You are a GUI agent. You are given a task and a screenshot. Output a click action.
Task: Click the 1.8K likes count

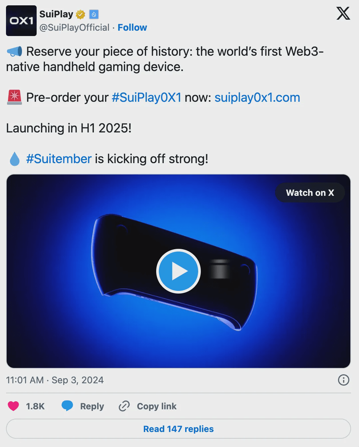(x=35, y=406)
